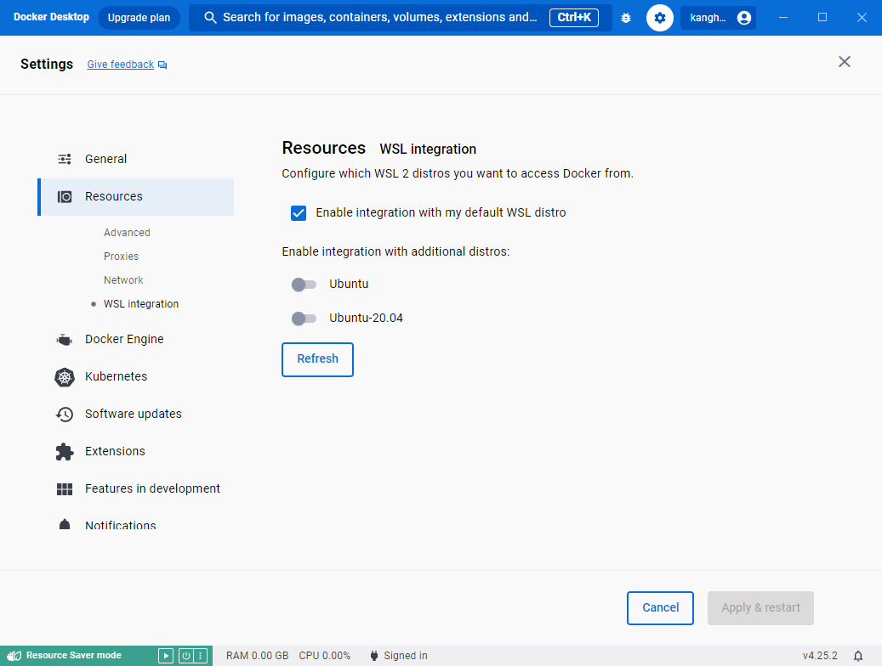Click the Resource Saver mode label
The width and height of the screenshot is (882, 666).
pyautogui.click(x=74, y=655)
